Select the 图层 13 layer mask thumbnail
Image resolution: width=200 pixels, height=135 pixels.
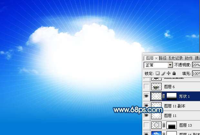point(172,125)
